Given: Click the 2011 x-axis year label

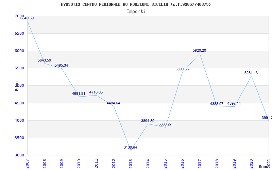Looking at the screenshot, I should click(x=96, y=164).
